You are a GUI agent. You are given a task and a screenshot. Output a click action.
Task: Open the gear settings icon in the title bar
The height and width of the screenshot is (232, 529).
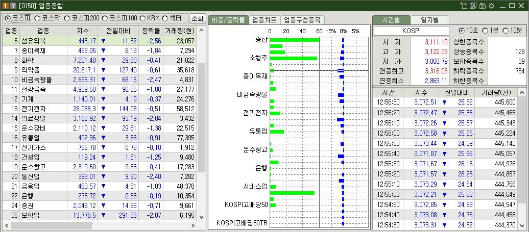[x=492, y=6]
